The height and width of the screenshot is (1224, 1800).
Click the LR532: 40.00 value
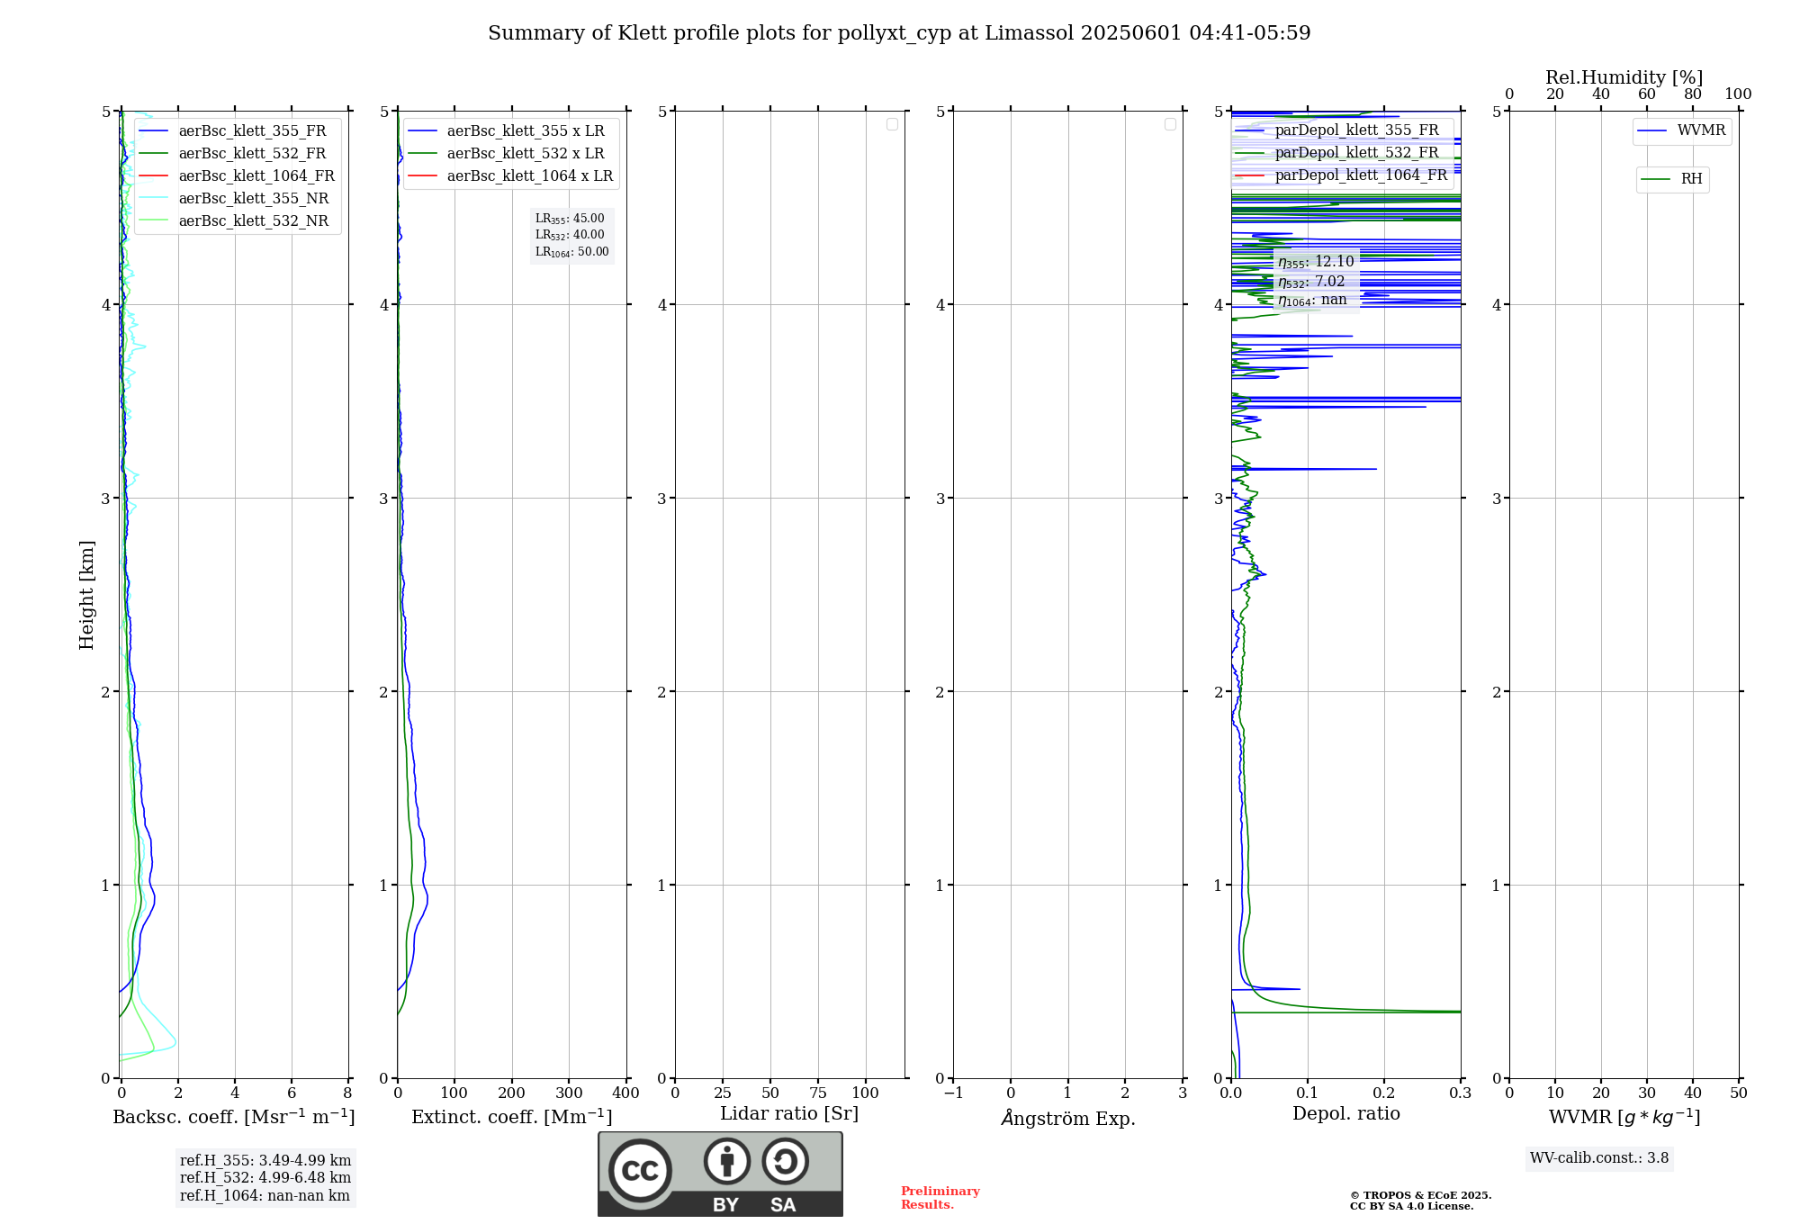[x=570, y=235]
